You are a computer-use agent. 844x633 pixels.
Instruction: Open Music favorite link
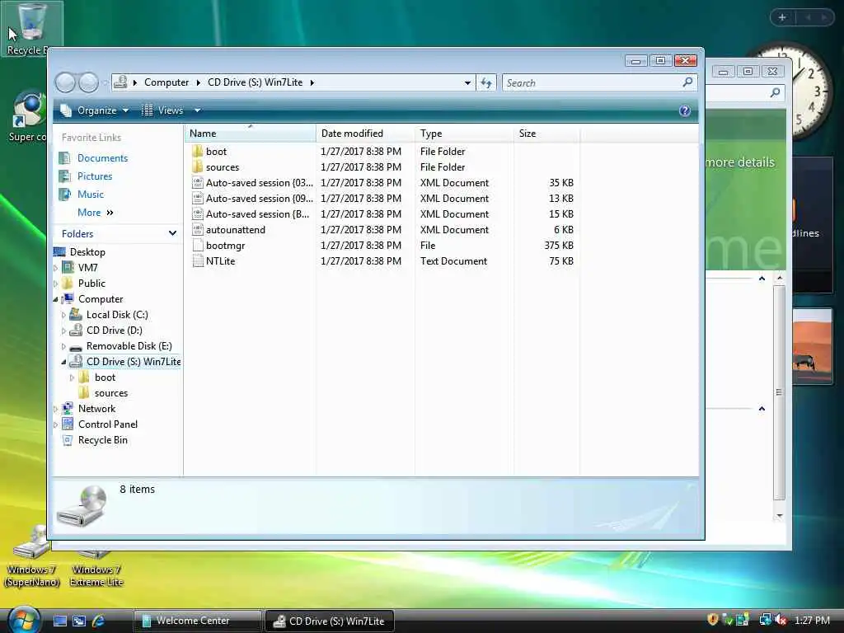[x=90, y=195]
